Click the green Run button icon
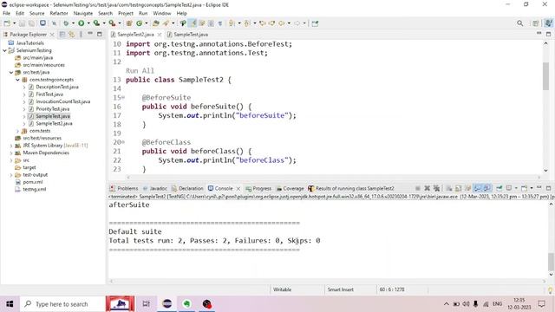Image resolution: width=555 pixels, height=312 pixels. (81, 23)
